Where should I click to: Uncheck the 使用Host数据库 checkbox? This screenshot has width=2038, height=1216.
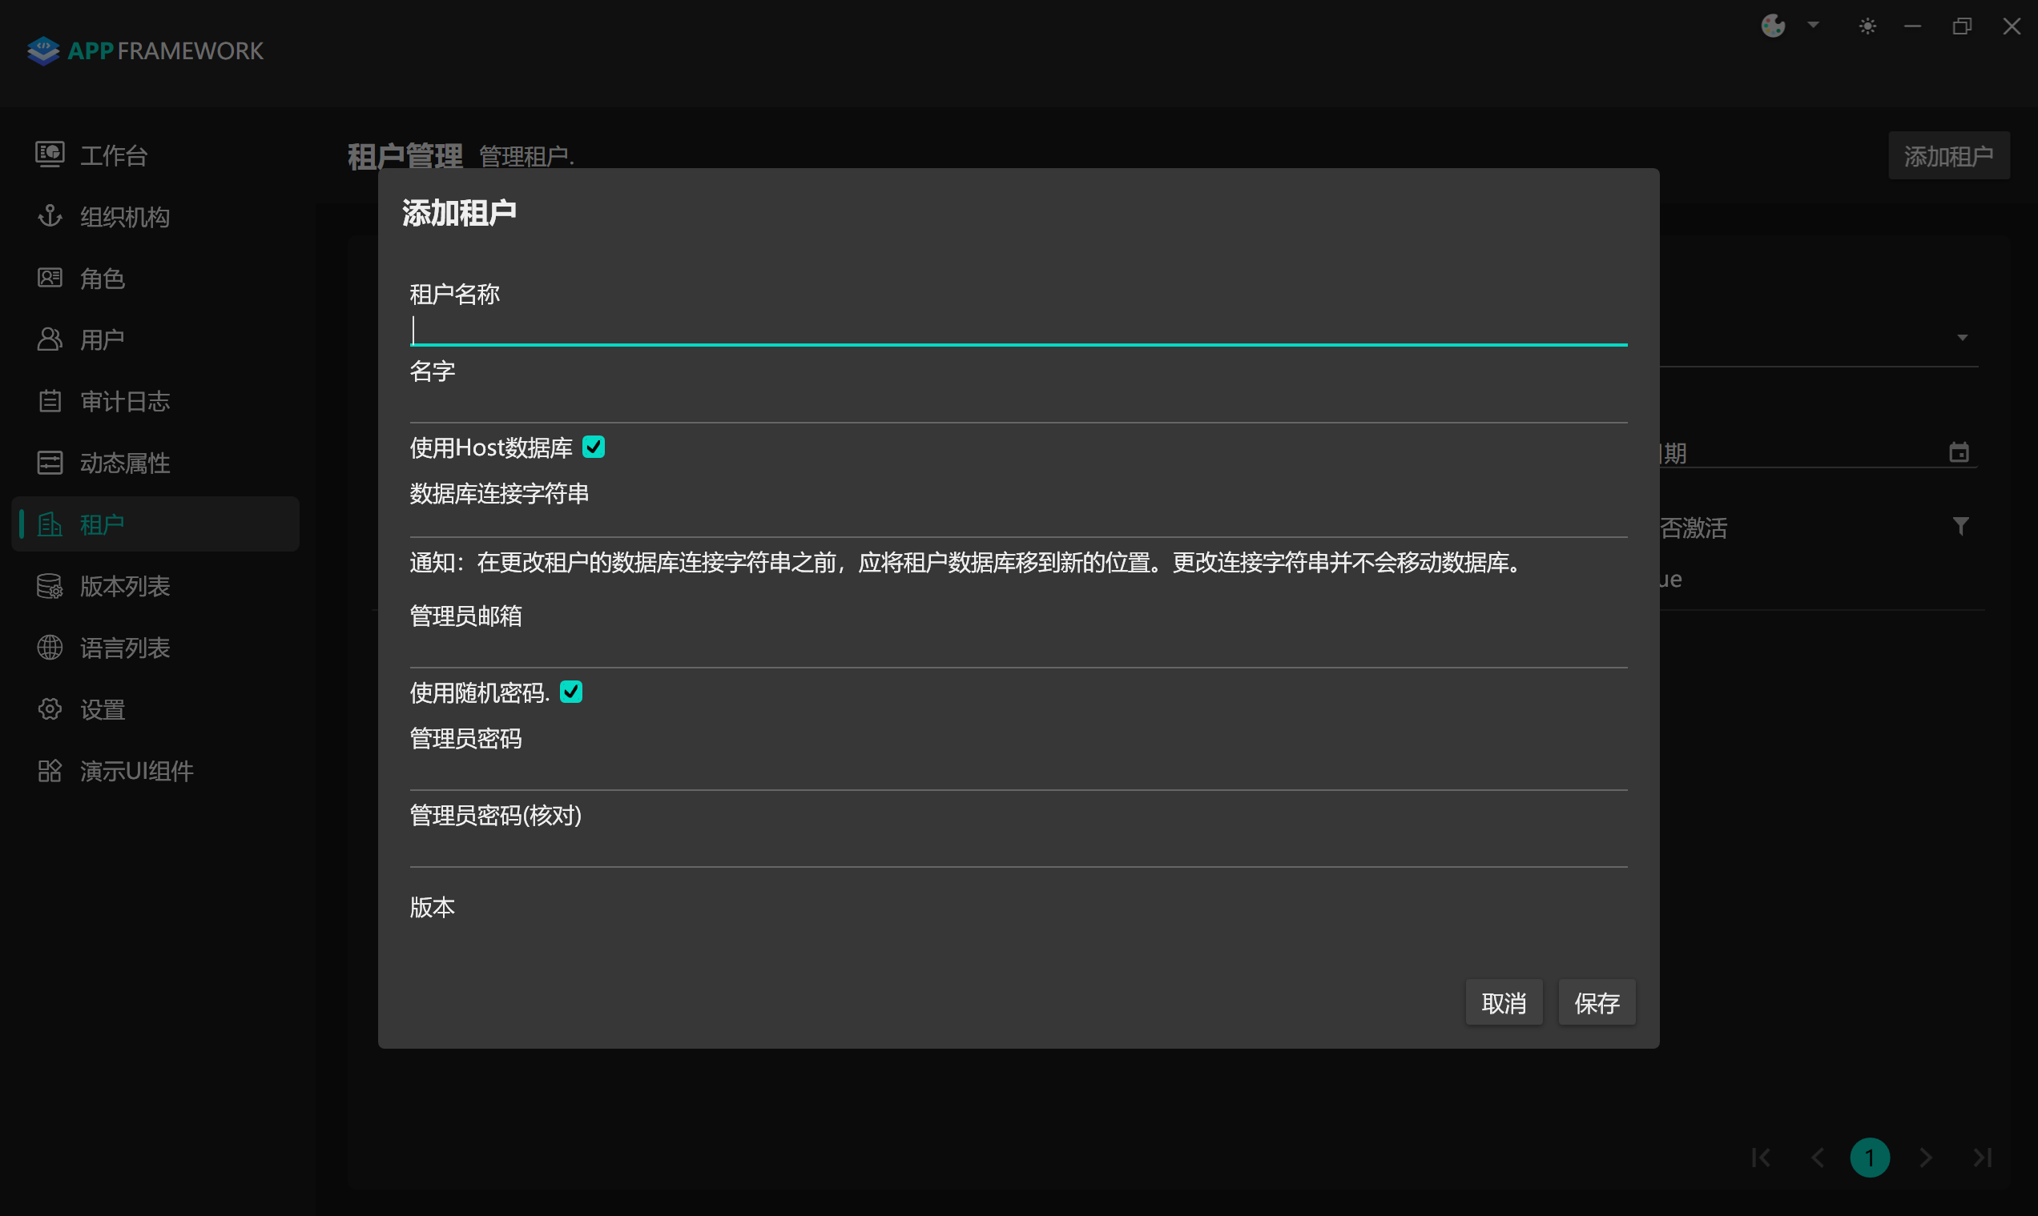pos(593,447)
